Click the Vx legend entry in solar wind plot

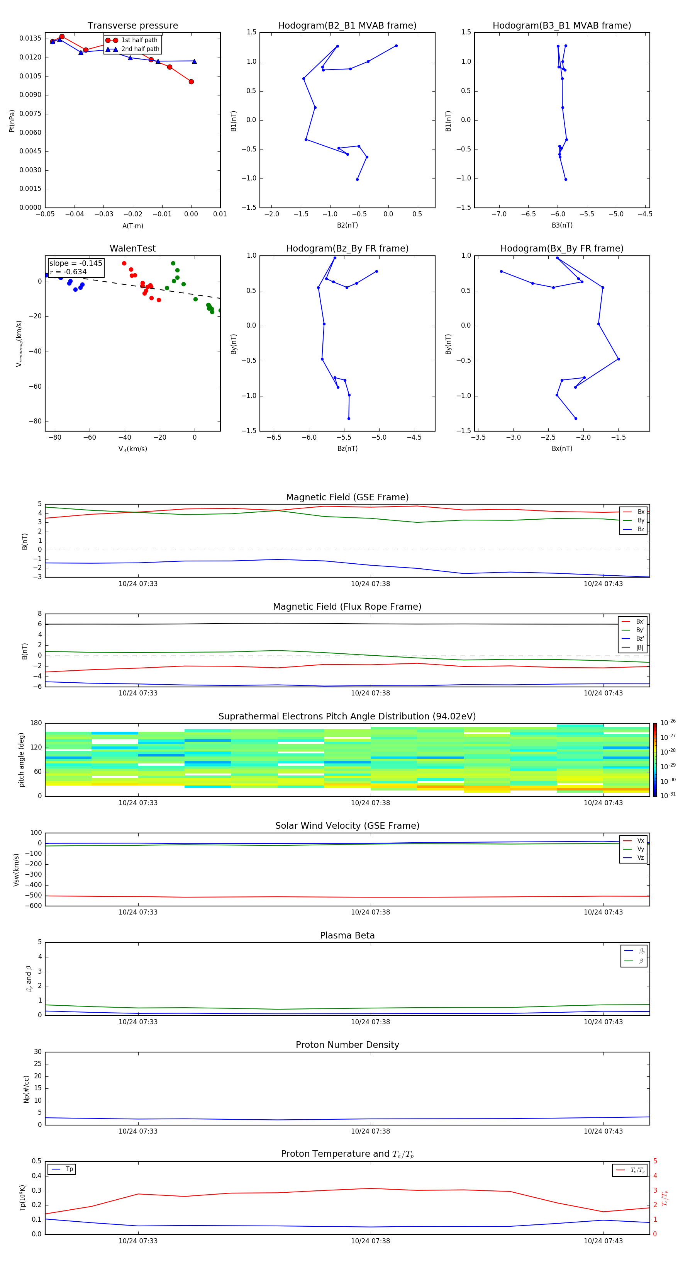pyautogui.click(x=634, y=841)
